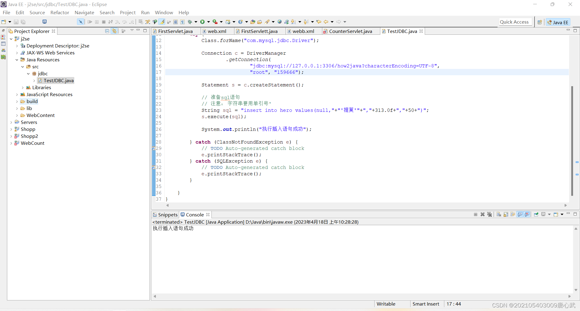Toggle Show Whitespace Characters pilcrow button
Image resolution: width=580 pixels, height=311 pixels.
[x=182, y=22]
